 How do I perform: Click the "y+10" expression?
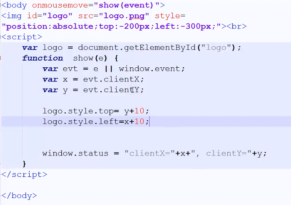pos(134,111)
